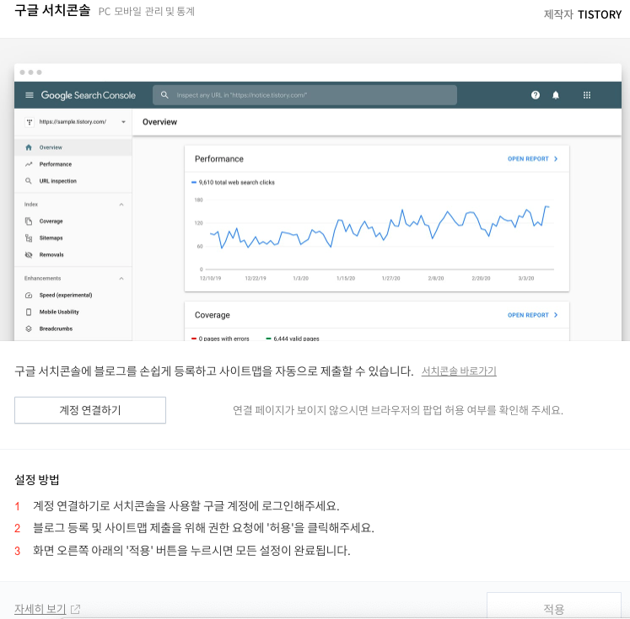
Task: Collapse the Index section chevron
Action: coord(121,205)
